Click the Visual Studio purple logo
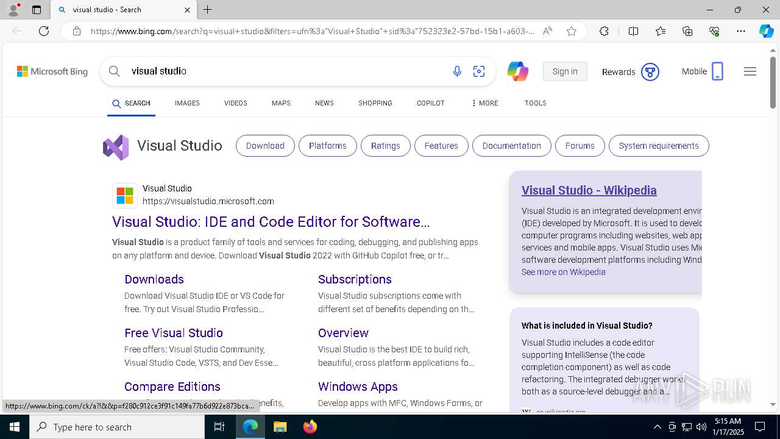 click(x=116, y=147)
